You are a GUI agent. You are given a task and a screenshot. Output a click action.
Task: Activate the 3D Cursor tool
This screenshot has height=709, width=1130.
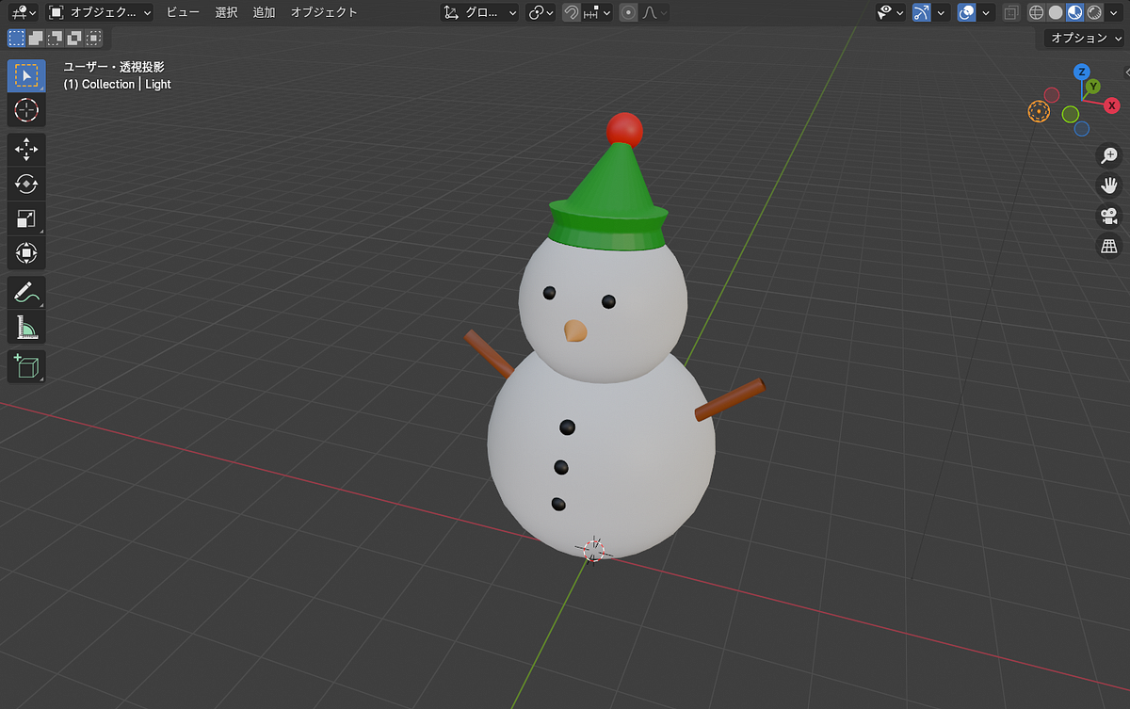coord(26,110)
